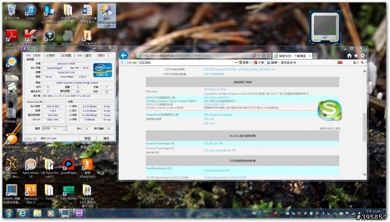Open the Internet Explorer home page
Viewport: 390px width, 222px height.
point(349,55)
